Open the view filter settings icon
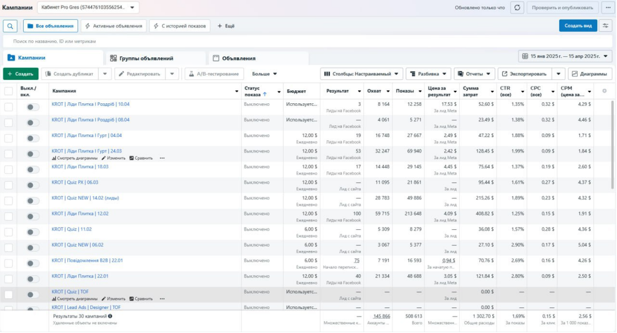The width and height of the screenshot is (617, 333). tap(606, 26)
